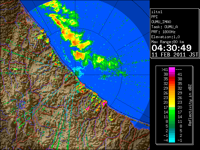
Task: Select the 'Task: OUMU_A' line
Action: [x=164, y=27]
